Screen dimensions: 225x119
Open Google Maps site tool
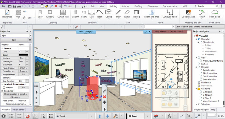pyautogui.click(x=188, y=14)
